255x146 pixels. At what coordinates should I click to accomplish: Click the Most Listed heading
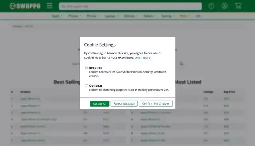(188, 82)
